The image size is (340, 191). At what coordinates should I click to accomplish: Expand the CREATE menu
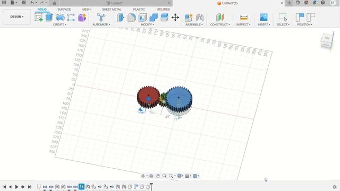point(60,24)
